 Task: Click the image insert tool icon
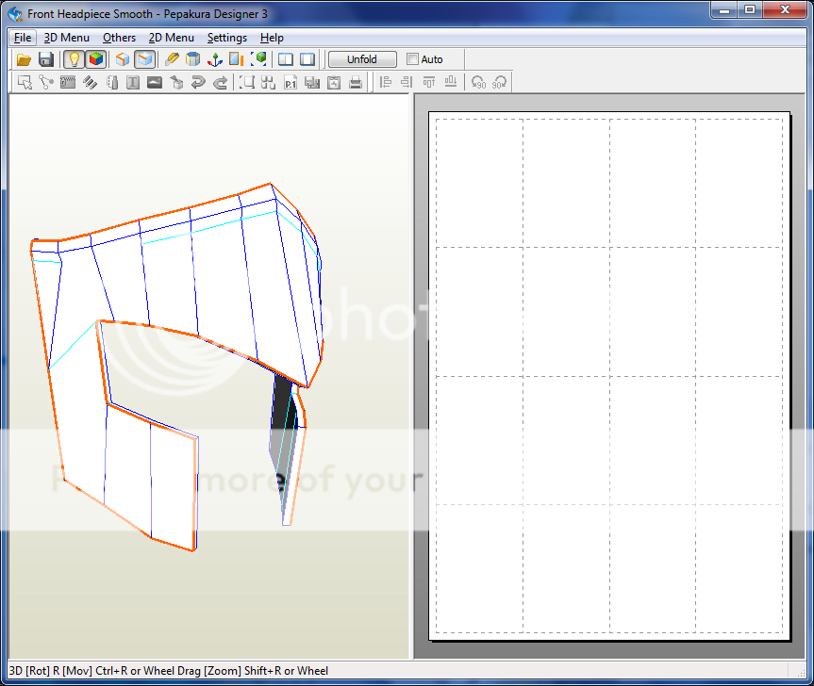(155, 82)
